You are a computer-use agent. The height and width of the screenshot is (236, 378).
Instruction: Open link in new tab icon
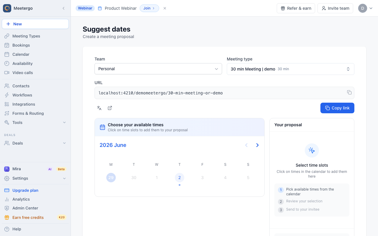click(110, 108)
